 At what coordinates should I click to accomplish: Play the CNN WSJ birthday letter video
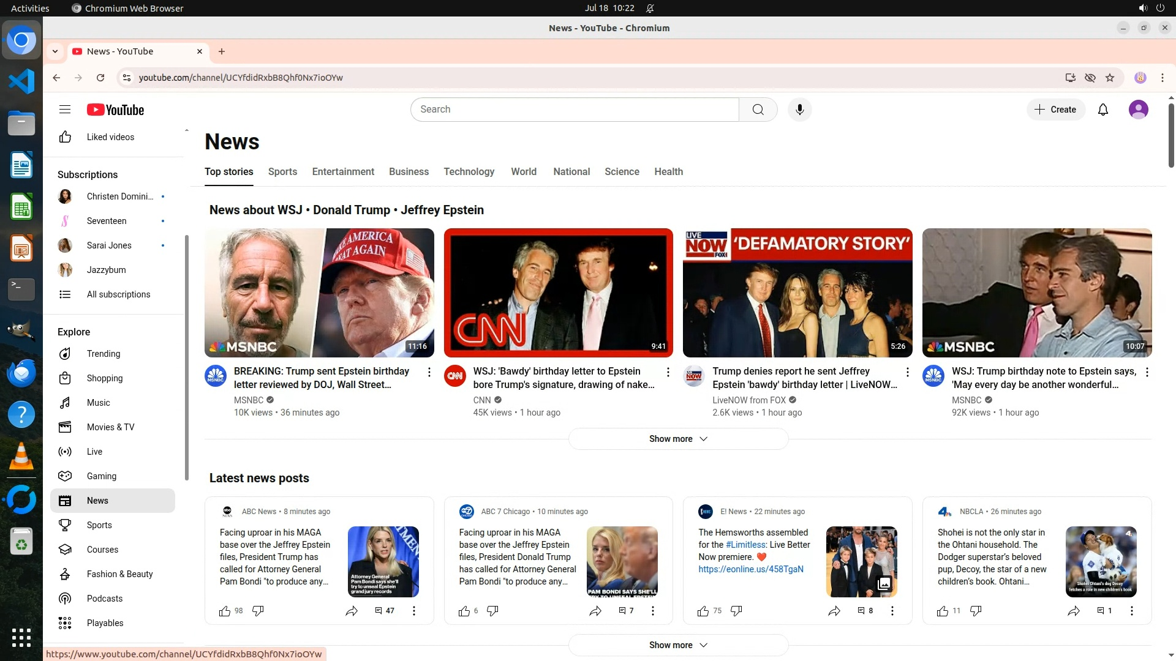coord(558,293)
